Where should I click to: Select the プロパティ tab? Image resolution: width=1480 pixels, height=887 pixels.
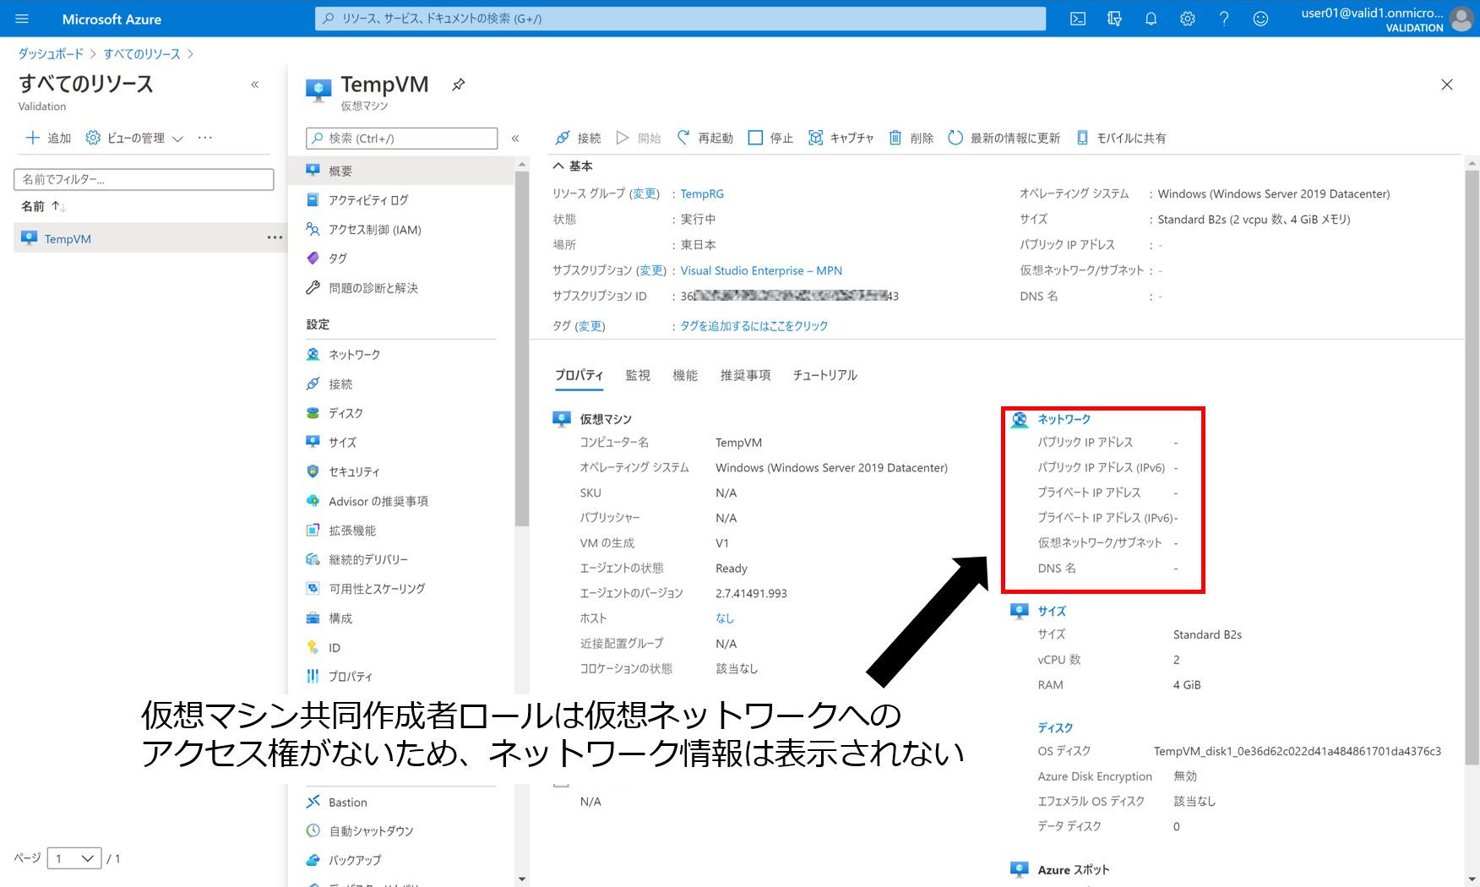click(x=579, y=375)
